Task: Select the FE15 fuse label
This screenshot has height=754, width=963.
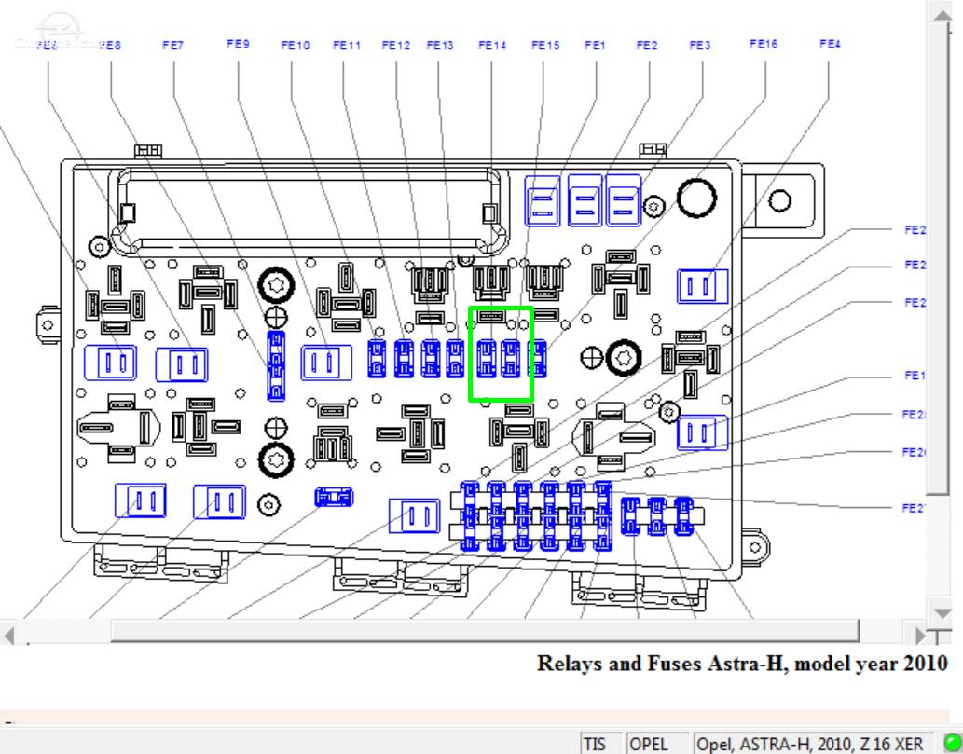Action: 545,45
